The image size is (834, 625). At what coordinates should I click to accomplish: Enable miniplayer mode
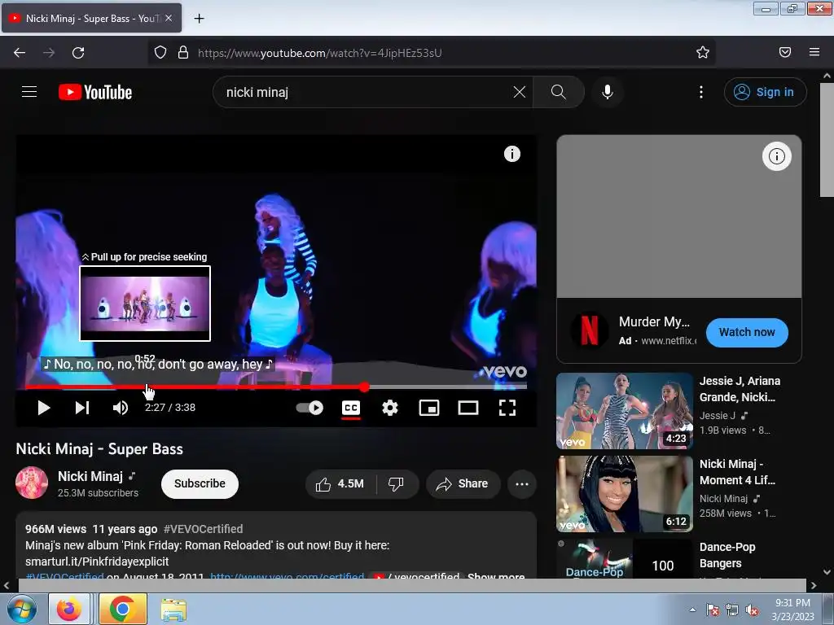[429, 408]
